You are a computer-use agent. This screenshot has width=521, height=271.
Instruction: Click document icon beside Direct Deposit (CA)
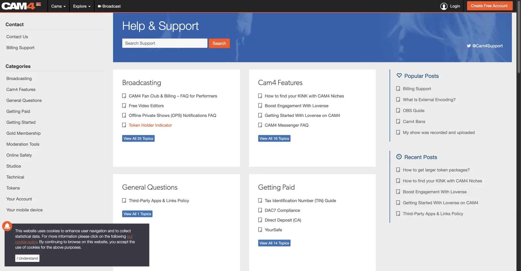click(260, 220)
